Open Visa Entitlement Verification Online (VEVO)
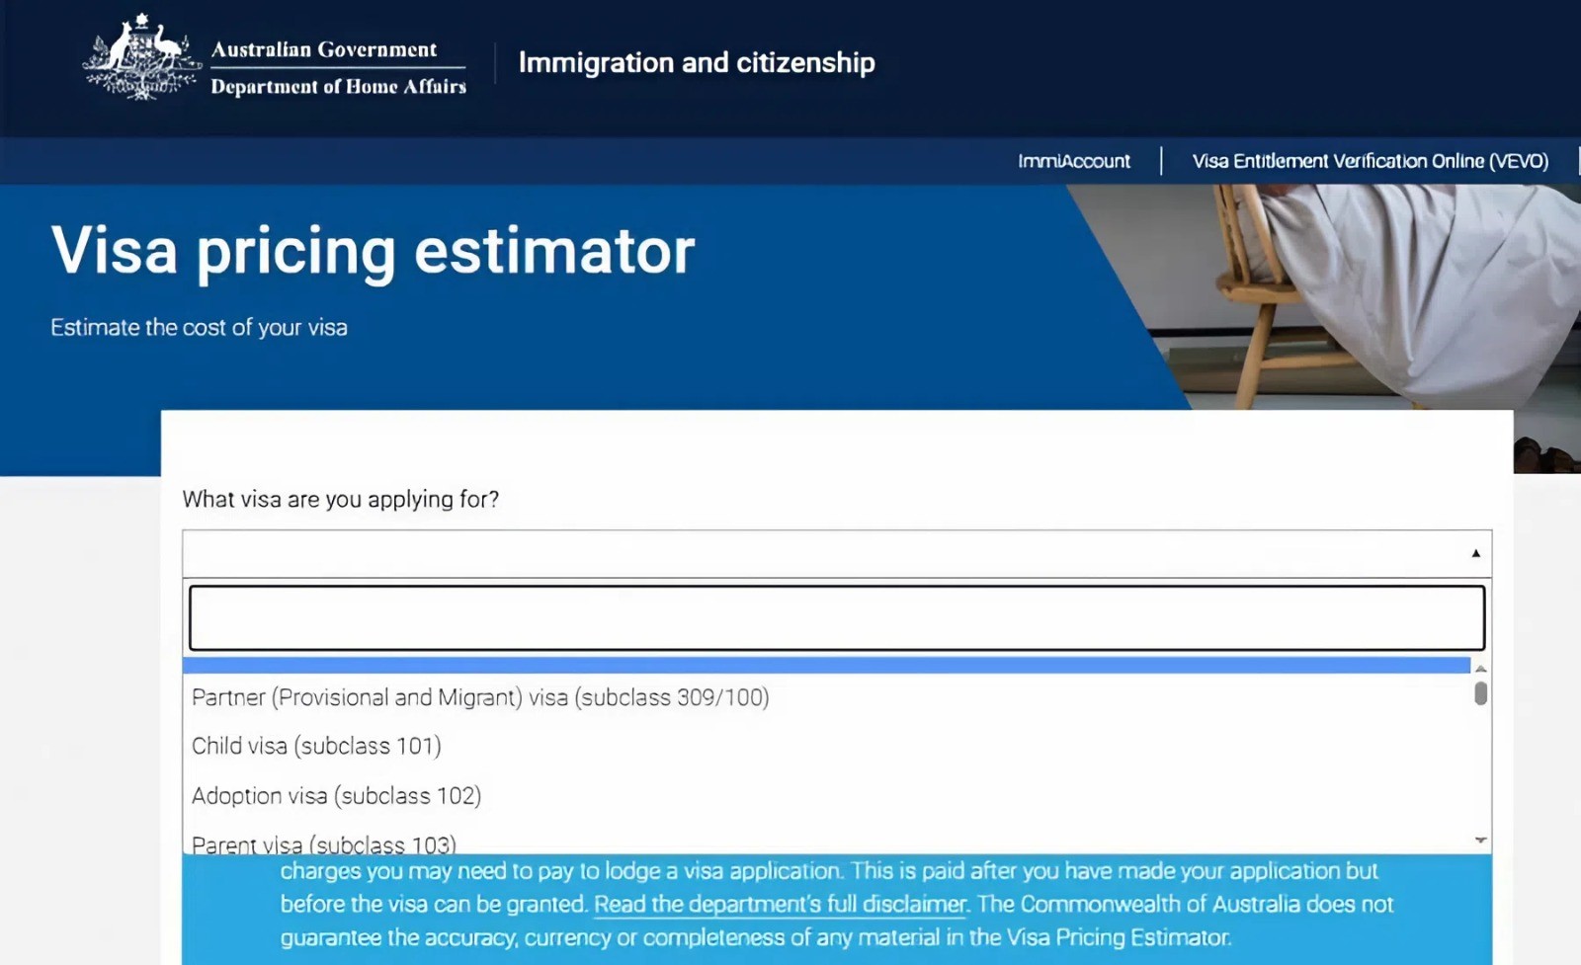The image size is (1581, 965). tap(1371, 161)
